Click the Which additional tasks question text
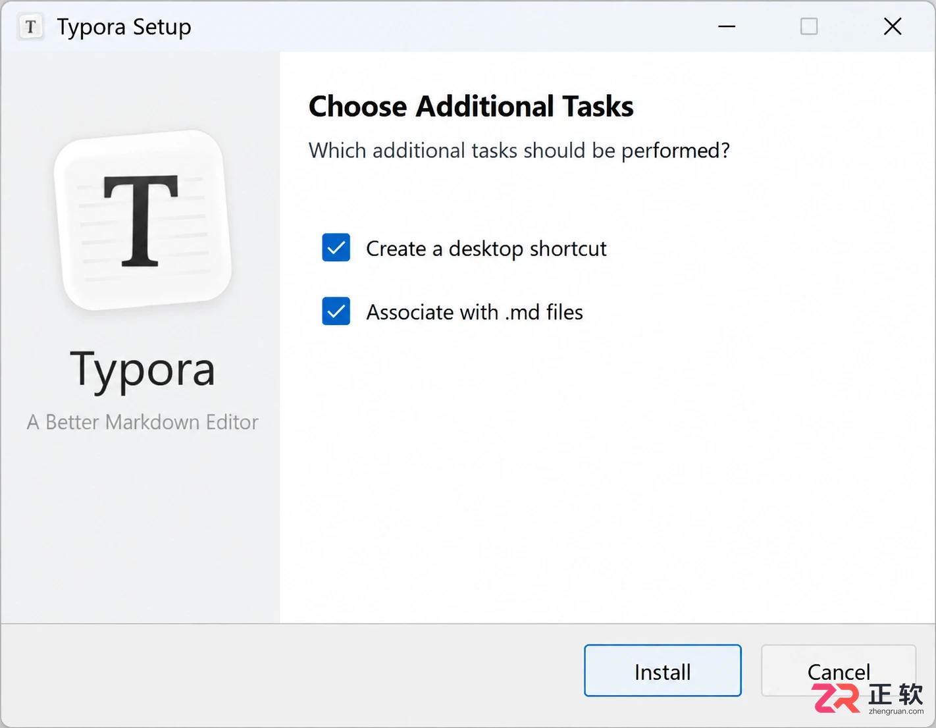936x728 pixels. click(x=519, y=151)
